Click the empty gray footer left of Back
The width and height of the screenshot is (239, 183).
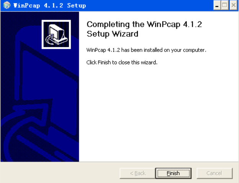click(x=59, y=173)
